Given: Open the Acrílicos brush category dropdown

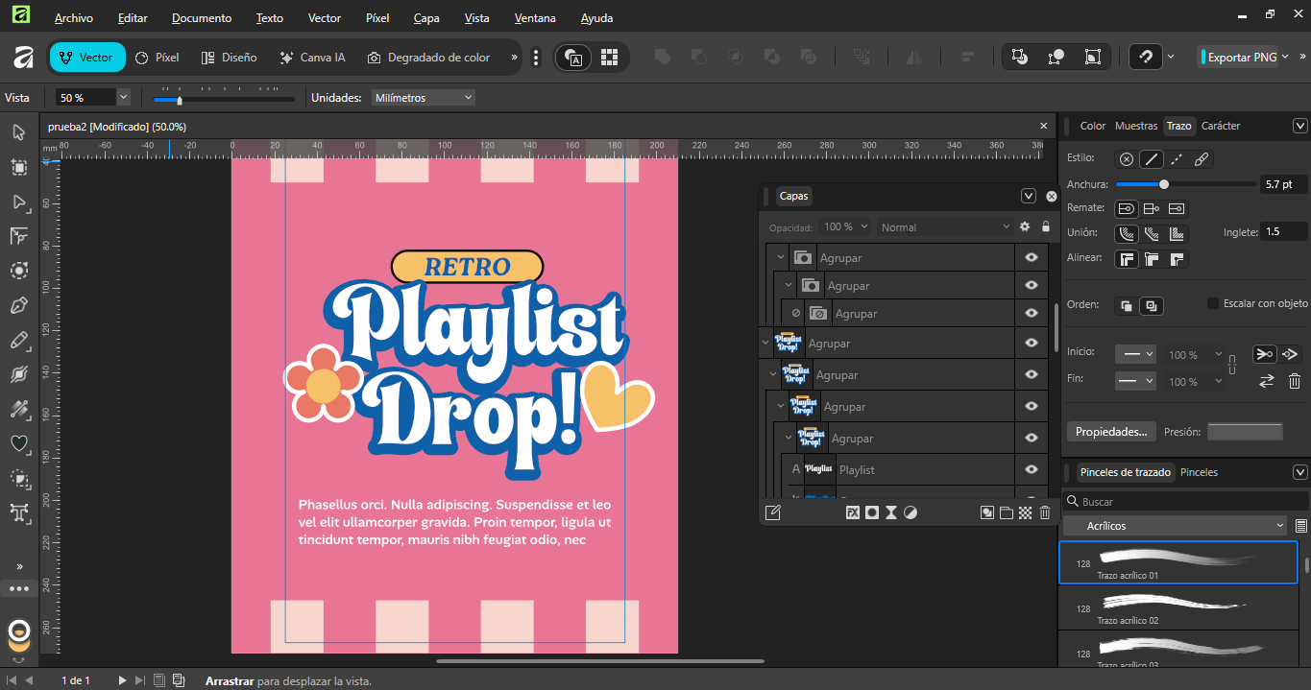Looking at the screenshot, I should [1175, 526].
